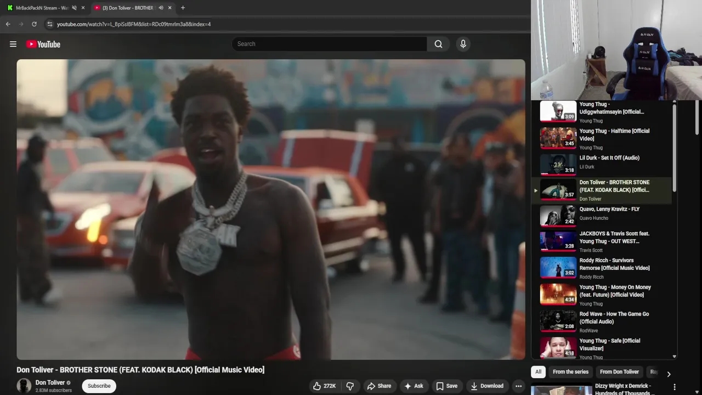Show more filter chips with right chevron

pos(668,374)
